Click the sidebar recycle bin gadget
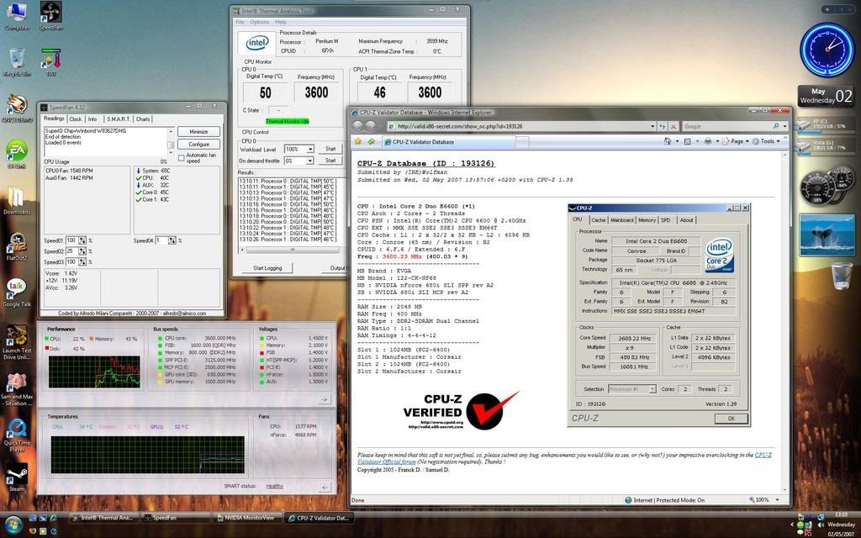 tap(841, 276)
